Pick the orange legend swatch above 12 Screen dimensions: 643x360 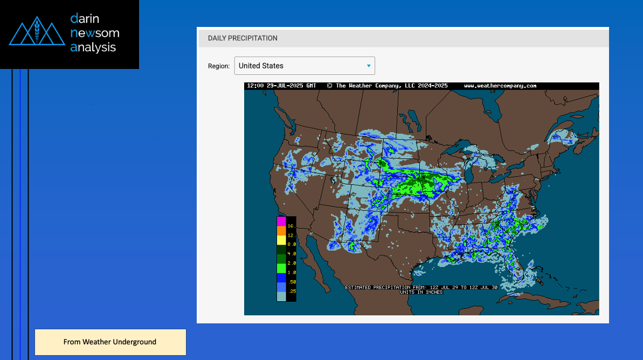(x=281, y=231)
